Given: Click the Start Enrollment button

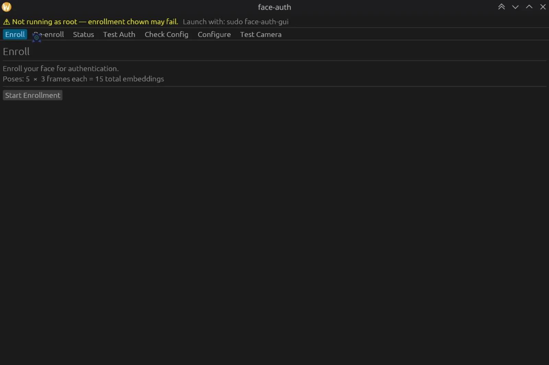Looking at the screenshot, I should coord(33,95).
